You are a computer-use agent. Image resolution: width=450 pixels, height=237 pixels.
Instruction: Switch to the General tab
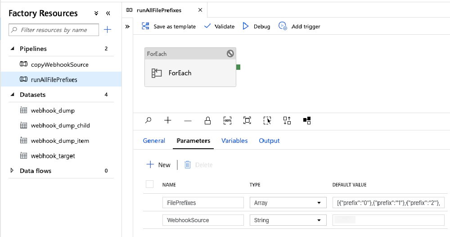pos(154,141)
